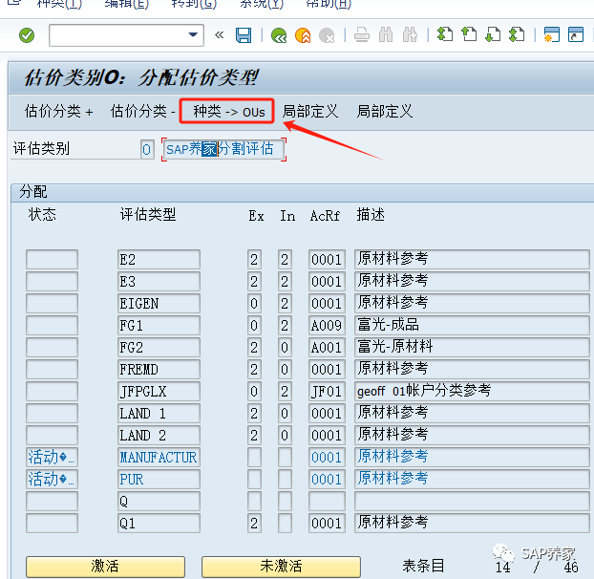Go to Next Page icon
594x579 pixels.
[x=493, y=34]
